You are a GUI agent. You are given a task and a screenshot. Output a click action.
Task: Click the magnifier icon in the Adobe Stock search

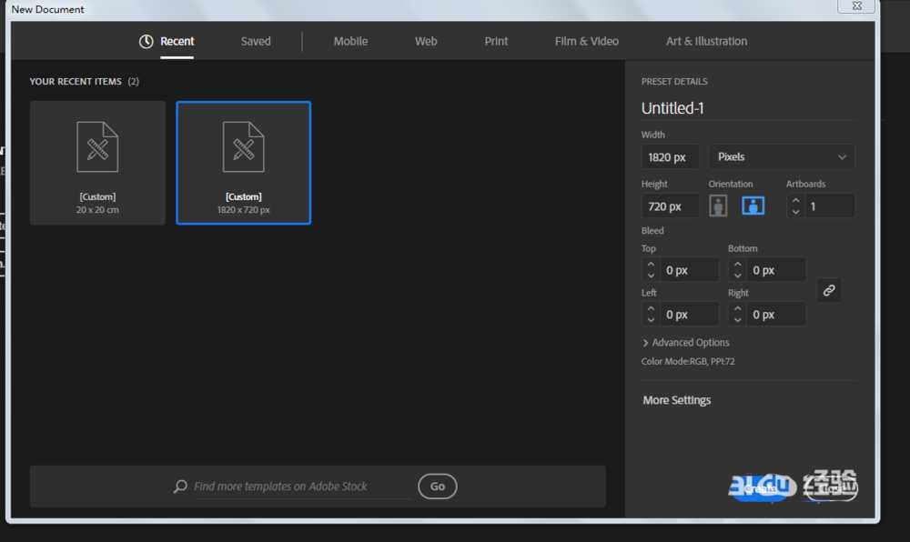[x=180, y=487]
